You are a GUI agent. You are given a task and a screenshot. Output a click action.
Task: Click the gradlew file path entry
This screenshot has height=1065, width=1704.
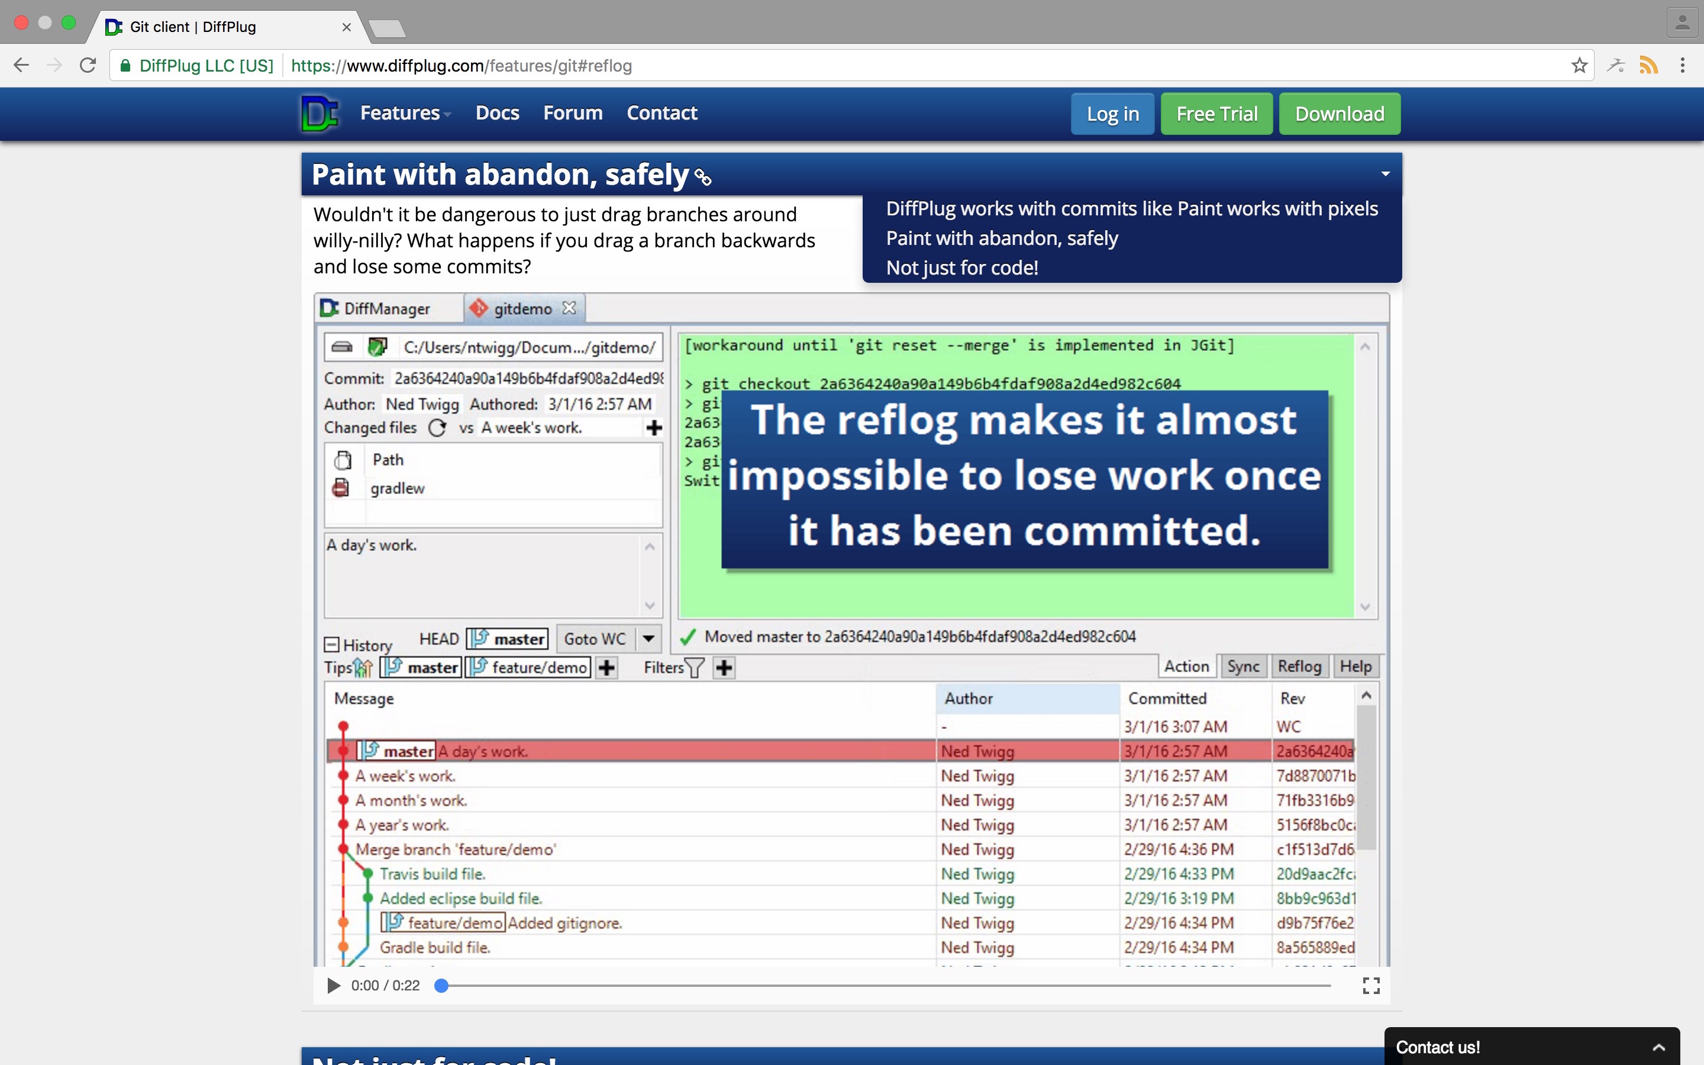coord(398,488)
